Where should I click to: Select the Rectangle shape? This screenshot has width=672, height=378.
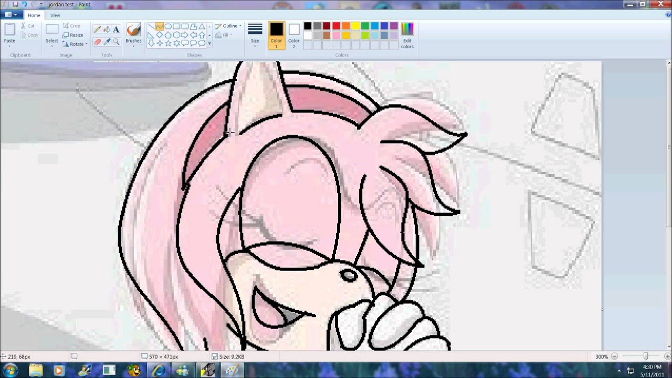click(176, 26)
